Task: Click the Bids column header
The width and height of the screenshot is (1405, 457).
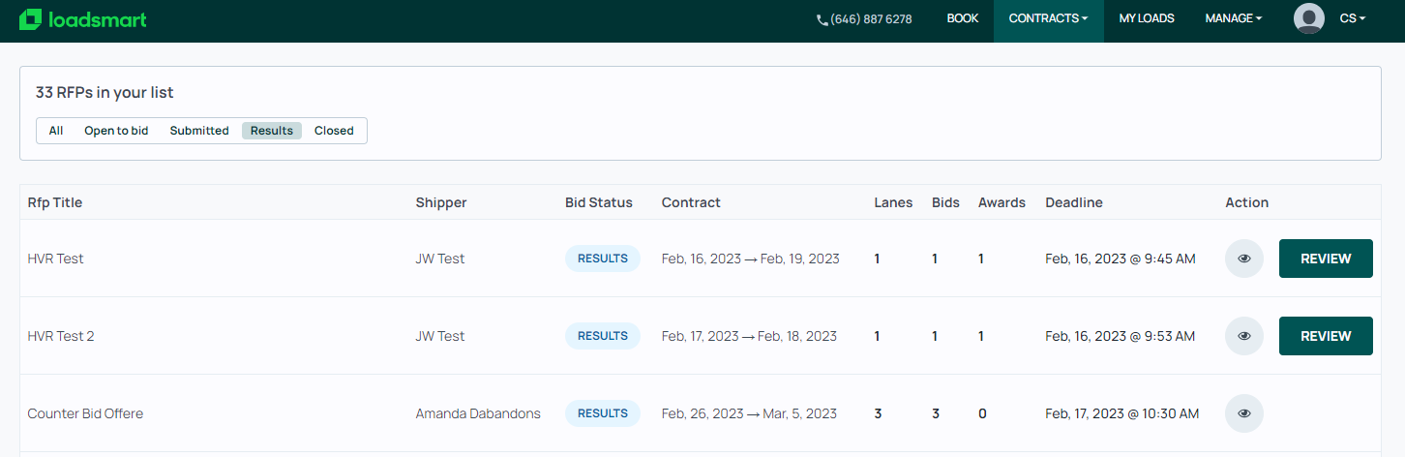Action: [x=945, y=202]
